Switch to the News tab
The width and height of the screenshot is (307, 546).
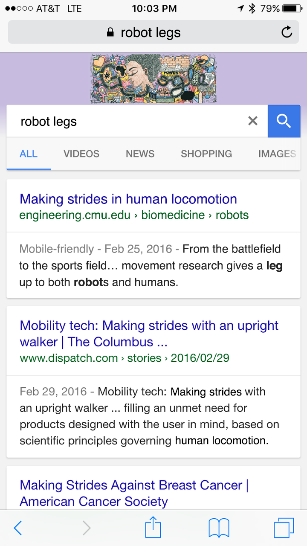pos(140,154)
